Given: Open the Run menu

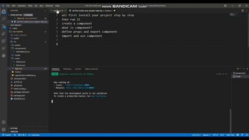Looking at the screenshot, I should point(42,6).
